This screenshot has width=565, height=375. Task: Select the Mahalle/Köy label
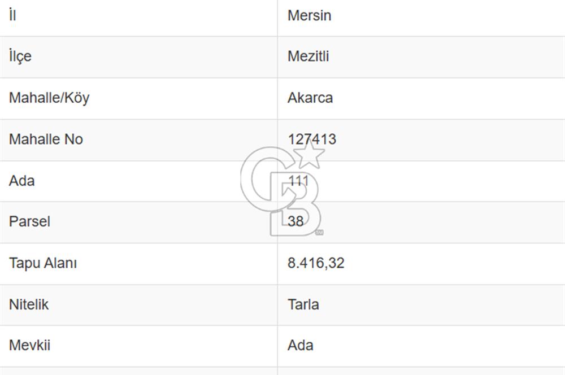point(49,98)
